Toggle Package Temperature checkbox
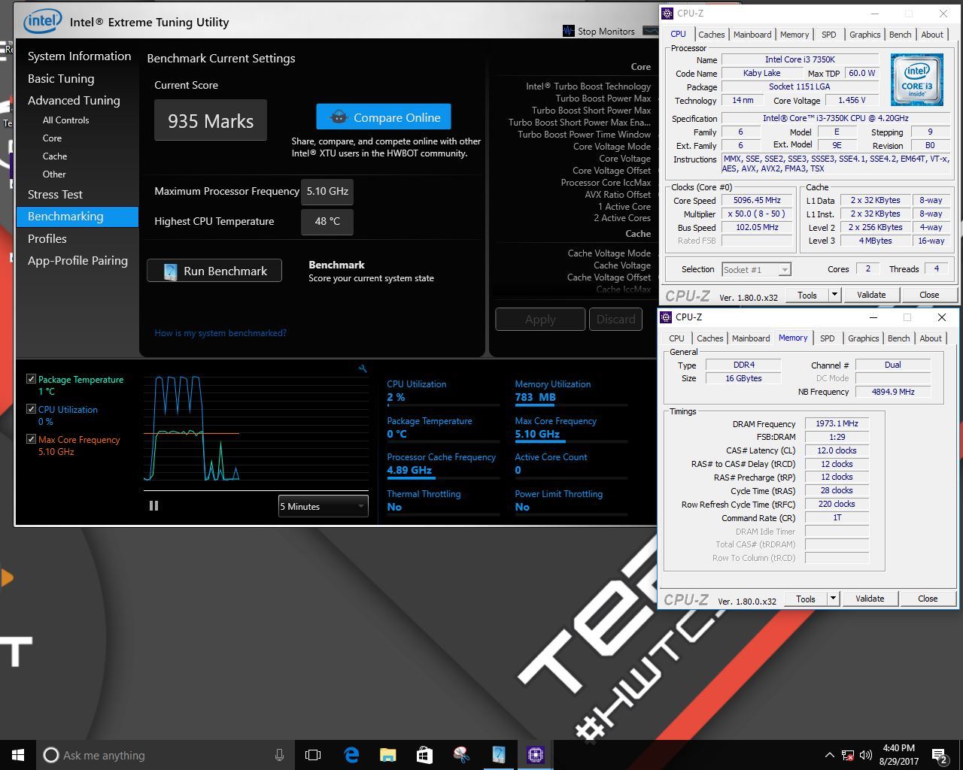Image resolution: width=963 pixels, height=770 pixels. [31, 379]
